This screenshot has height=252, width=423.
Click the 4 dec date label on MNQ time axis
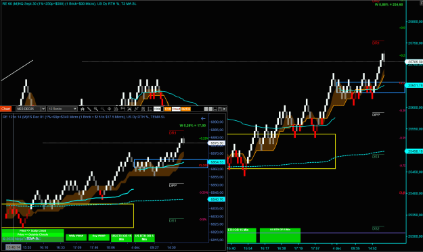[x=337, y=248]
